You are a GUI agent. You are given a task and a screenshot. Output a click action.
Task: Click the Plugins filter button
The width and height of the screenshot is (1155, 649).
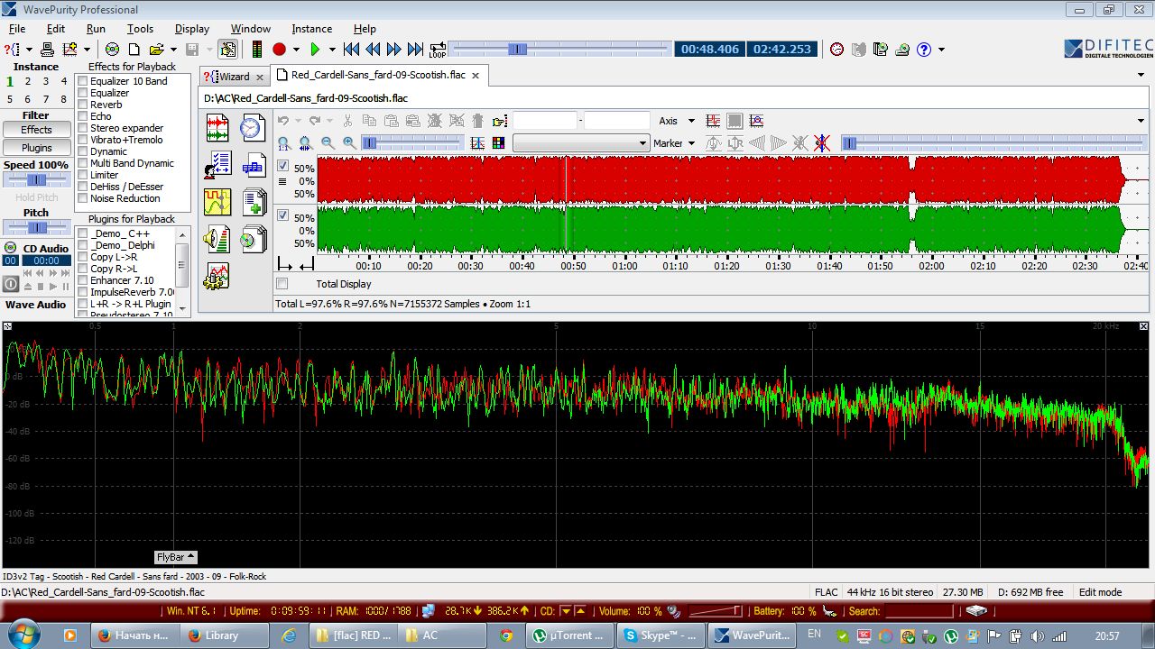(37, 148)
